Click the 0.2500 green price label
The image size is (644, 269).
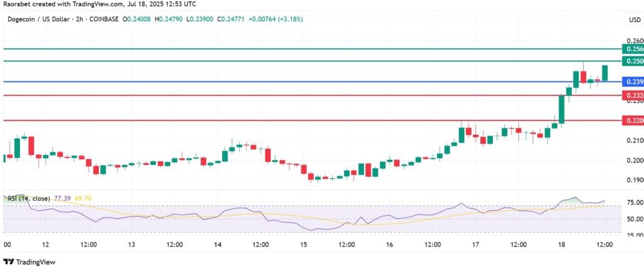click(x=633, y=61)
